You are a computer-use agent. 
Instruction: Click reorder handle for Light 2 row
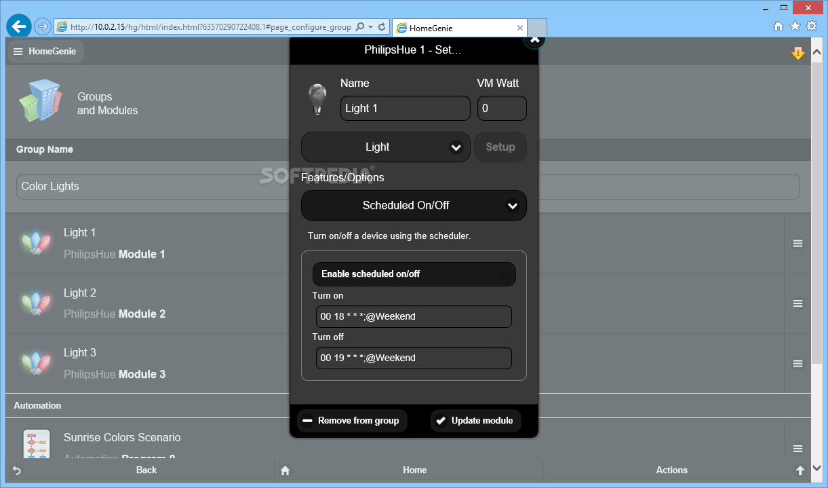coord(797,303)
